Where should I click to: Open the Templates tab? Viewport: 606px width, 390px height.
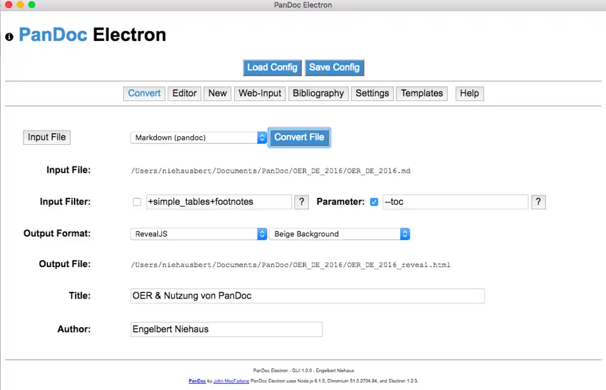pos(422,93)
